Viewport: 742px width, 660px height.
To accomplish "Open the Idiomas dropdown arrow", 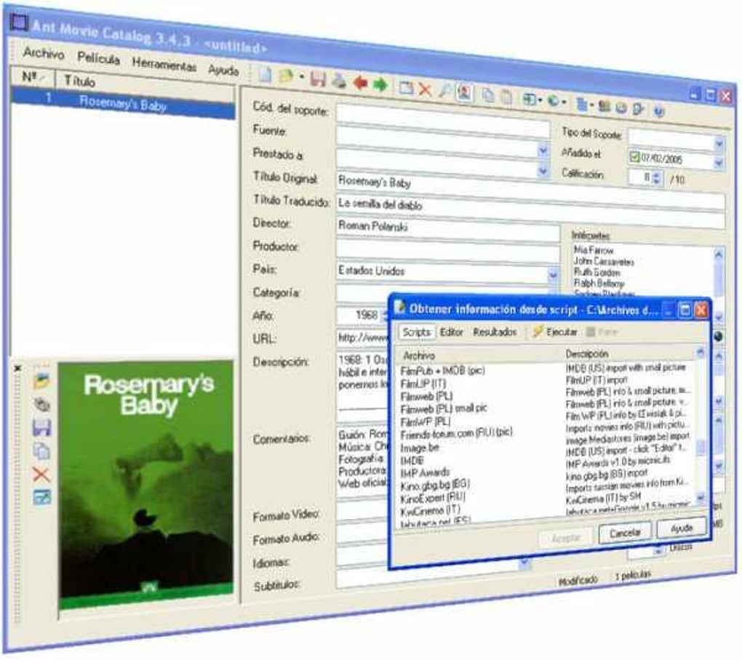I will 524,563.
